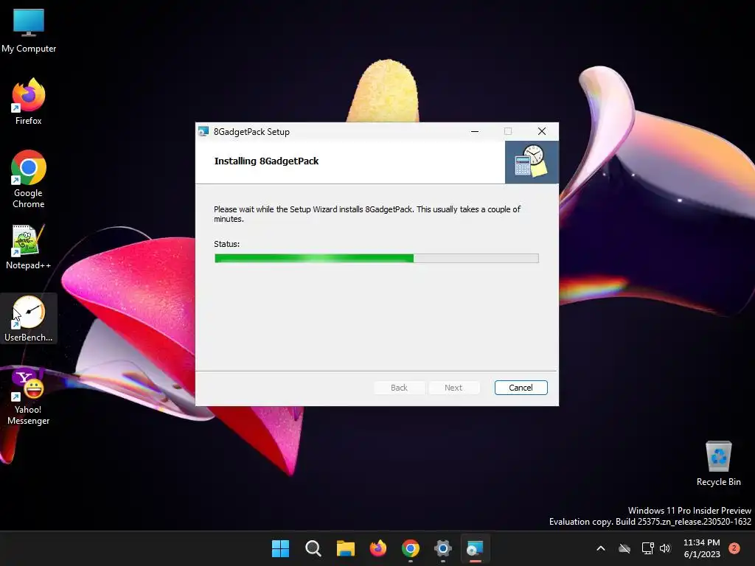Open Settings gear in the taskbar
The width and height of the screenshot is (755, 566).
tap(443, 548)
